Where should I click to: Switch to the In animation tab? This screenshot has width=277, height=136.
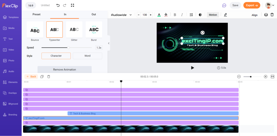point(65,15)
